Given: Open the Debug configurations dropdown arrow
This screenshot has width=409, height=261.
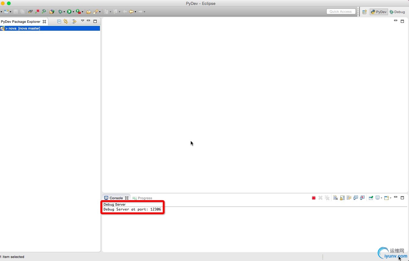Looking at the screenshot, I should click(64, 12).
